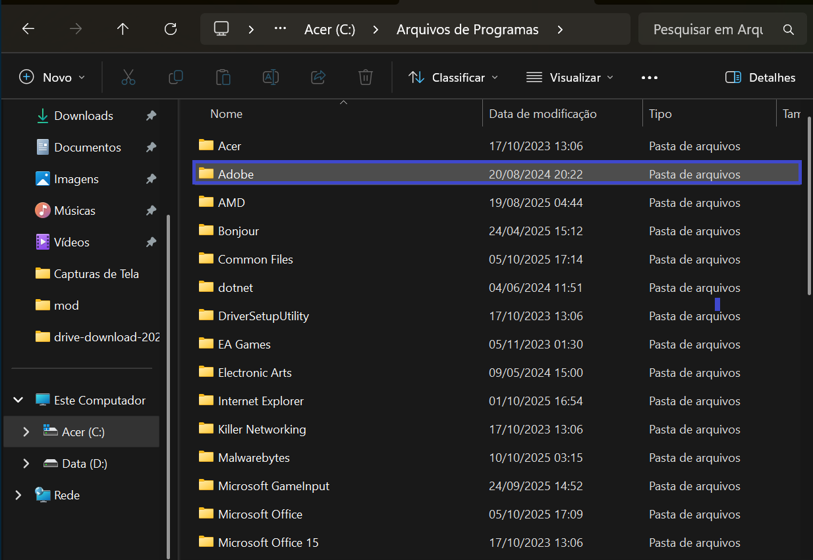Unpin Downloads from quick access
This screenshot has width=813, height=560.
click(x=151, y=116)
